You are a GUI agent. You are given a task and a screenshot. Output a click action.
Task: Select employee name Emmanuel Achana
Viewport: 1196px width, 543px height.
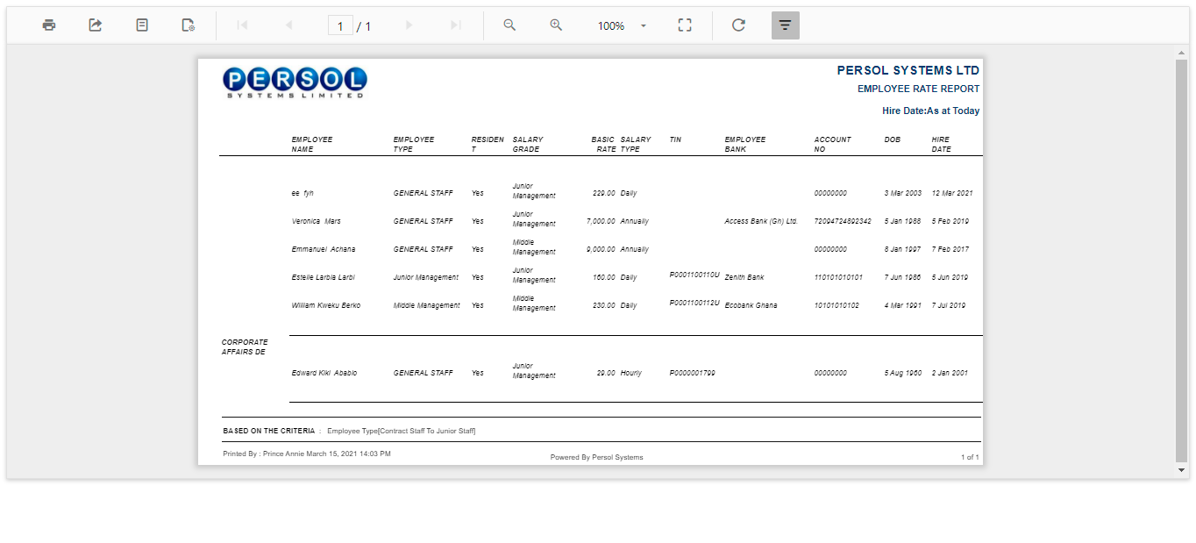point(324,249)
